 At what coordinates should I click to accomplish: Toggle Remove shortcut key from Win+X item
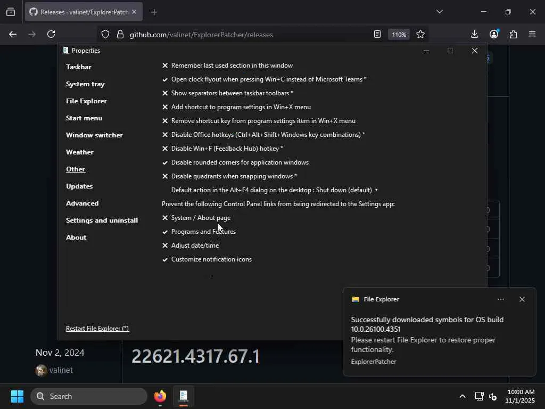click(259, 121)
